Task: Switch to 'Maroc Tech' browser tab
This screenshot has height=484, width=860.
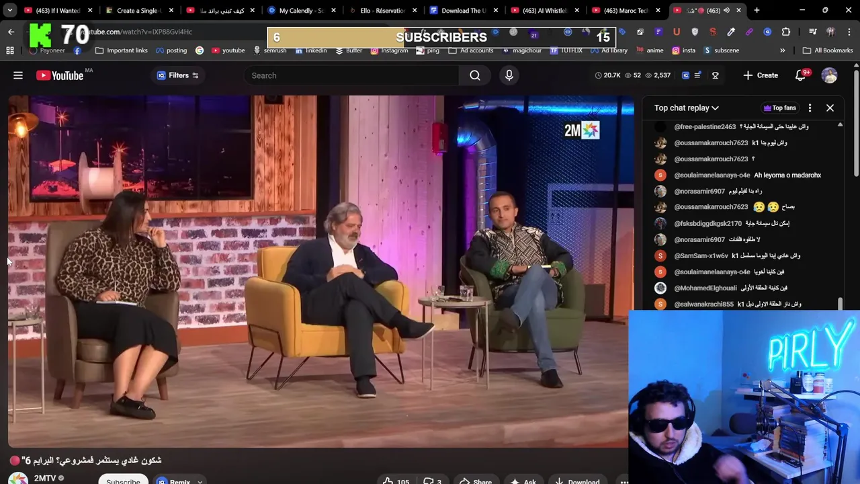Action: coord(626,10)
